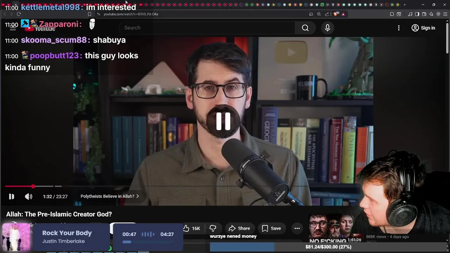Click into the YouTube Search field
The image size is (450, 253).
tap(207, 28)
